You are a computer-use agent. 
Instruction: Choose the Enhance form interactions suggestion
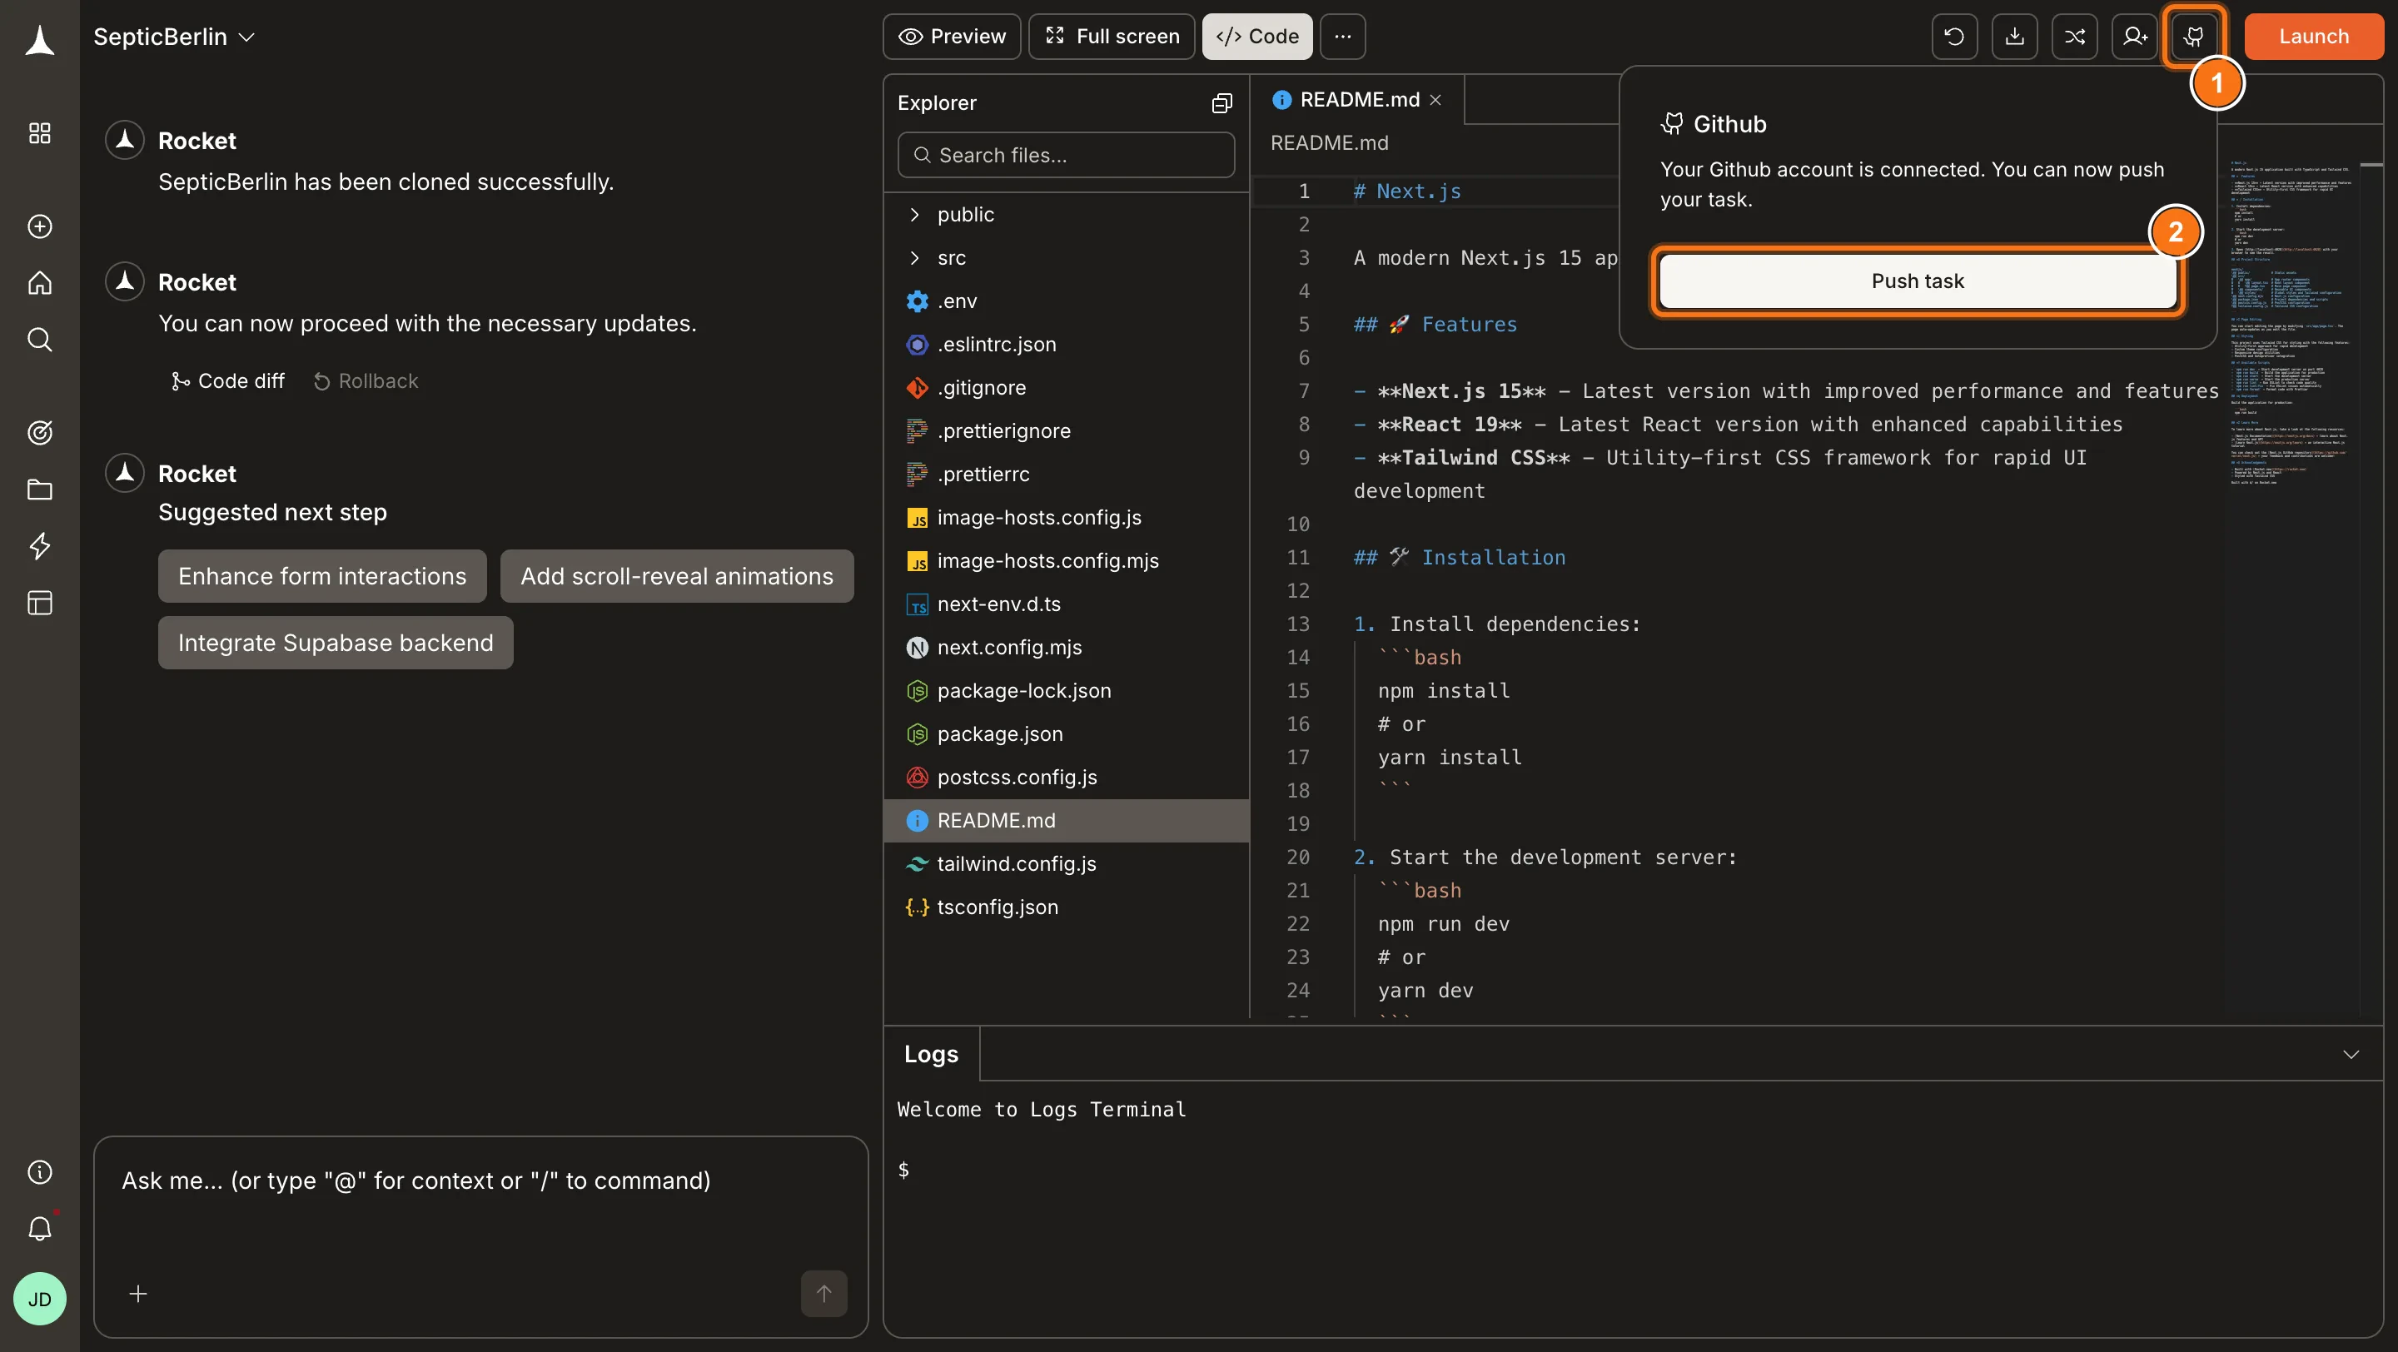coord(321,576)
